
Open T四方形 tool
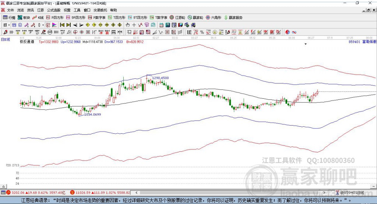[117, 18]
